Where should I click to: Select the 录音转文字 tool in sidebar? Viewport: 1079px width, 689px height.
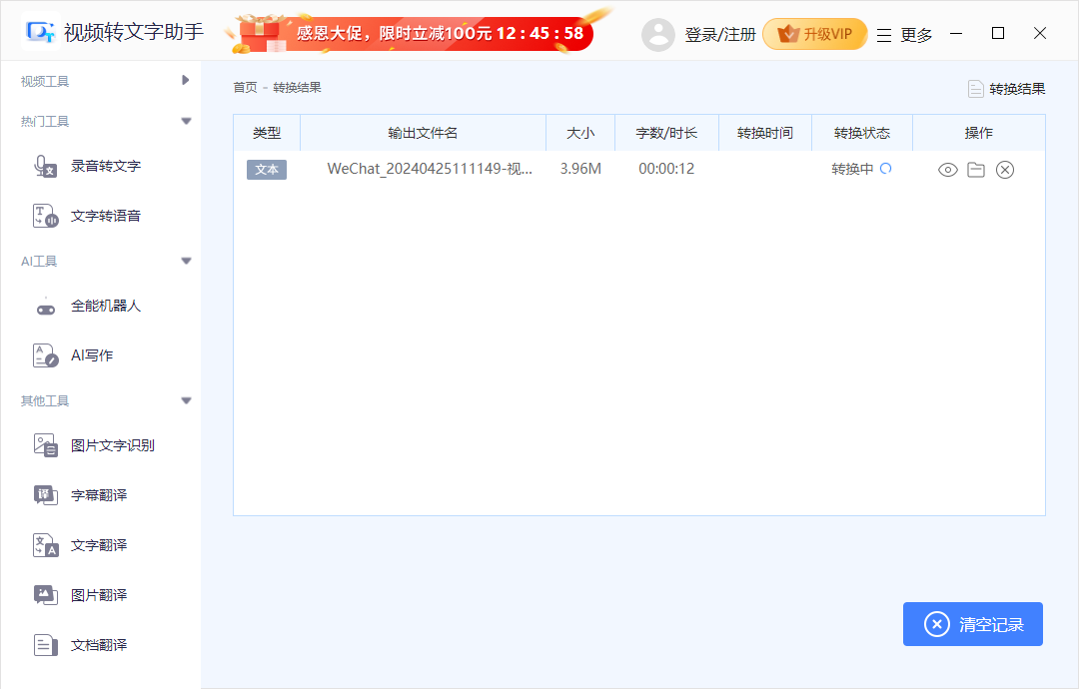(105, 166)
